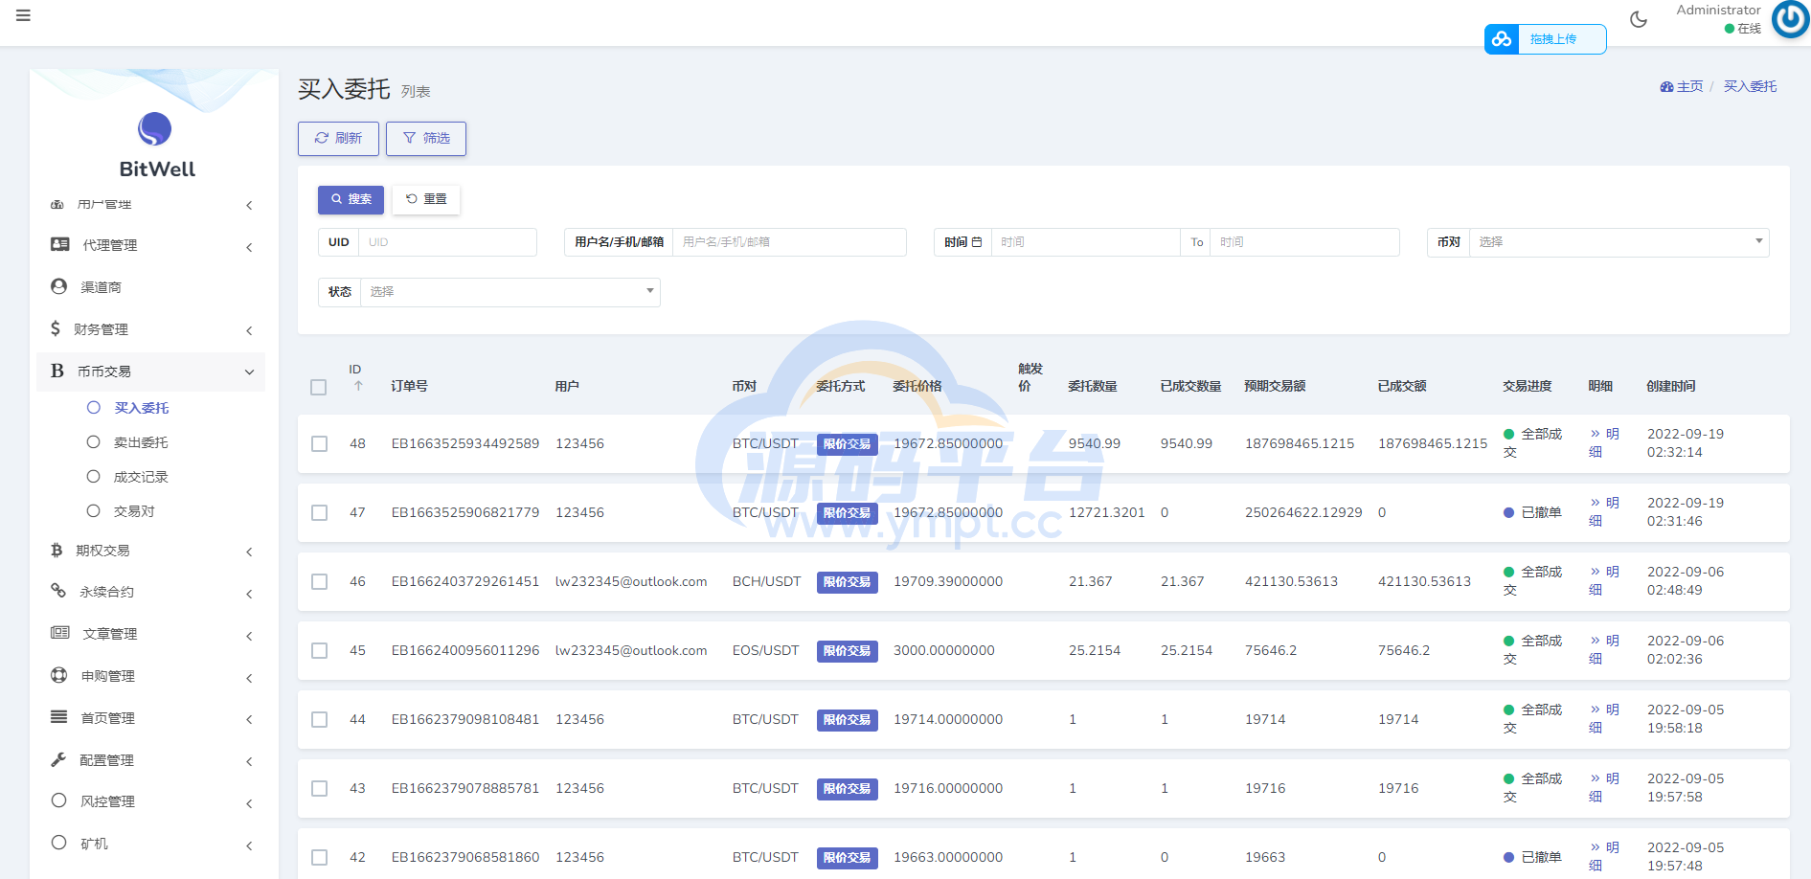This screenshot has width=1811, height=879.
Task: Go to 成交记录 submenu item
Action: coord(141,477)
